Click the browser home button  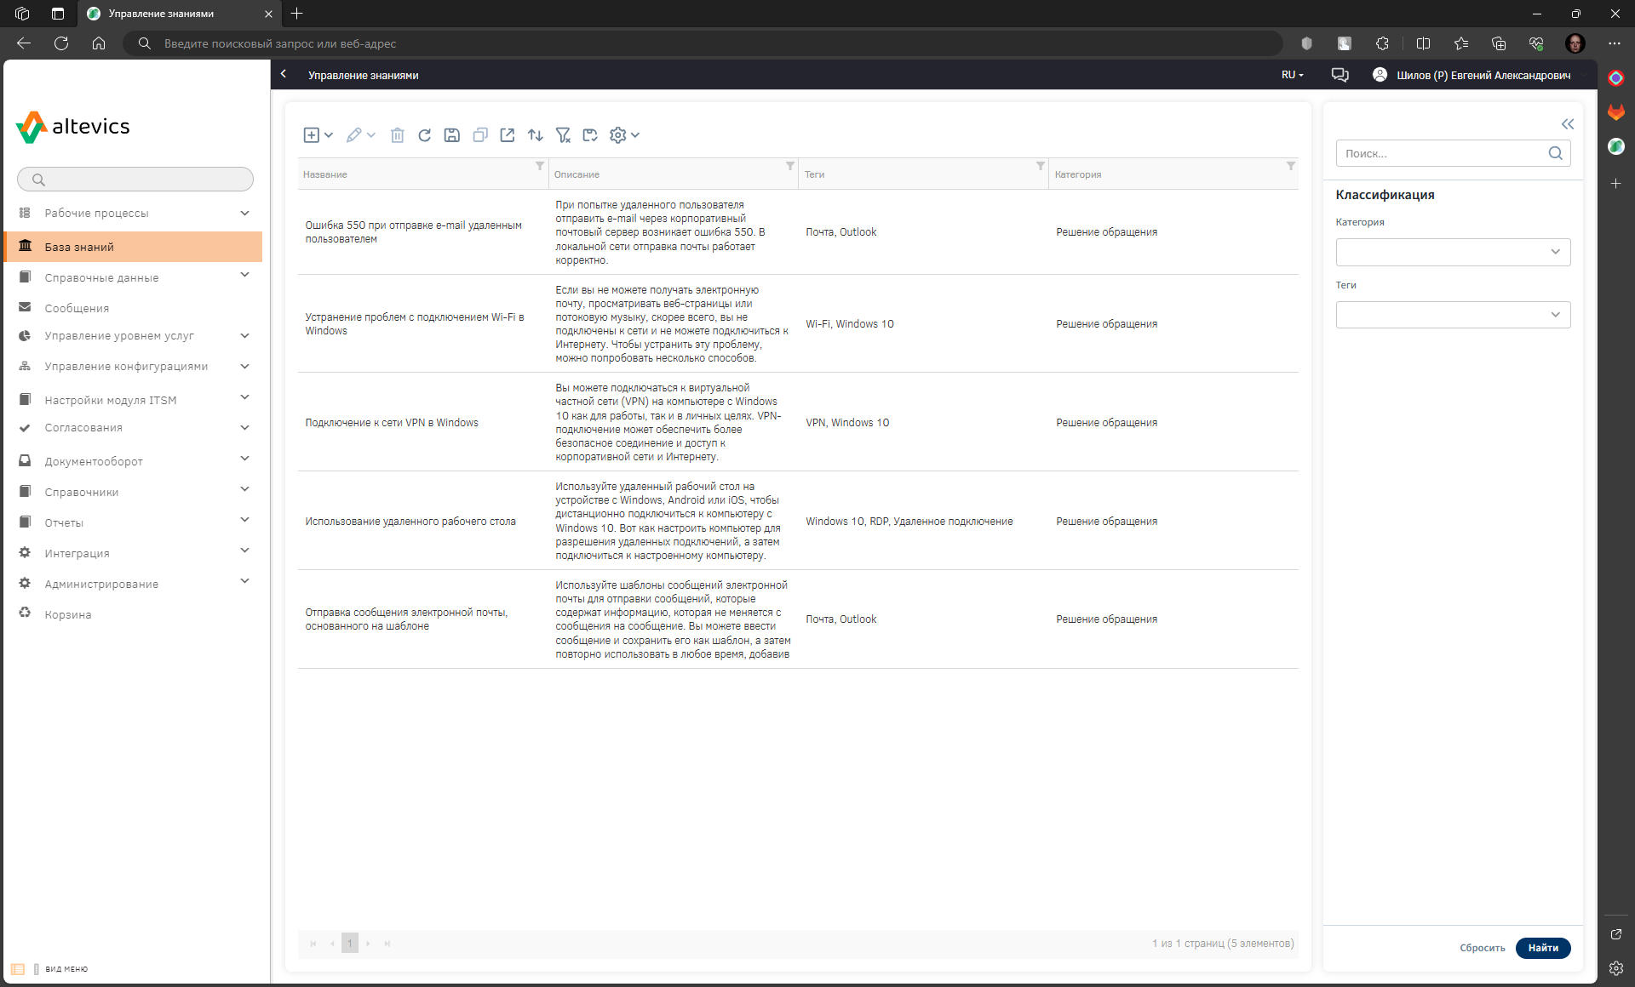pyautogui.click(x=99, y=43)
